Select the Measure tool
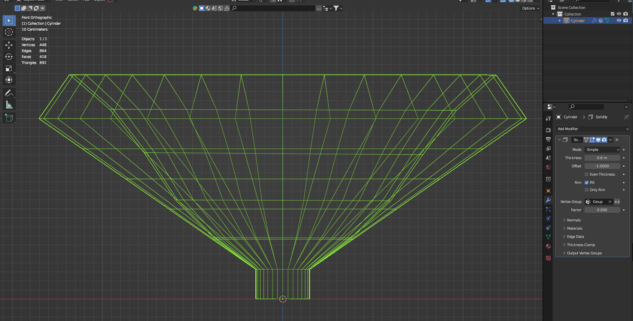The image size is (633, 321). pos(9,105)
